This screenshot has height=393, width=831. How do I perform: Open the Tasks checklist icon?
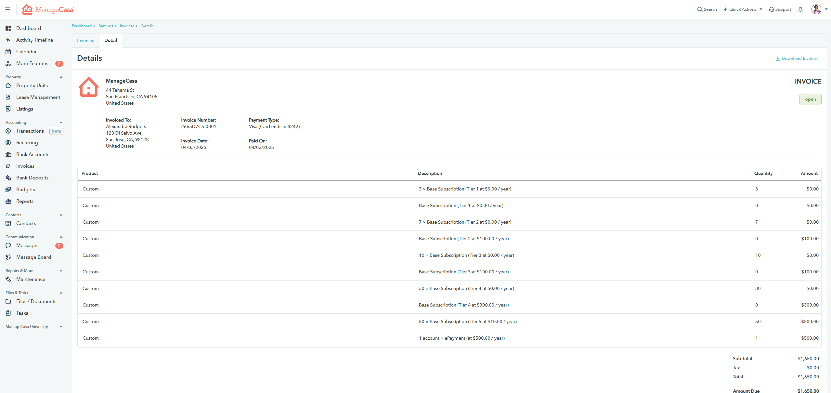tap(8, 313)
